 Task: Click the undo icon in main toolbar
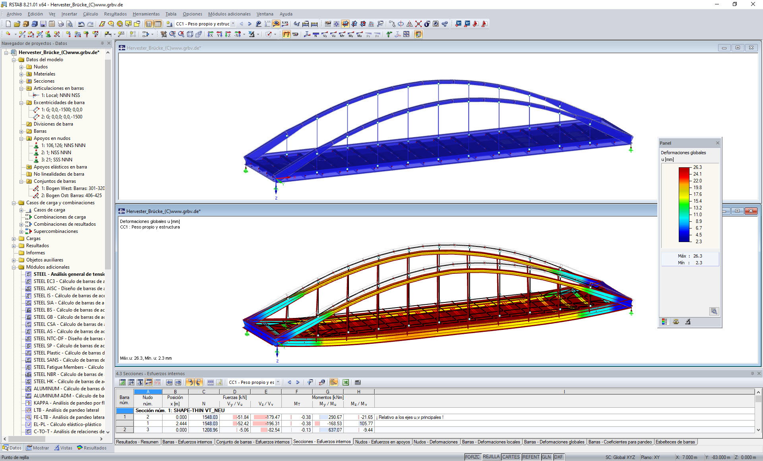point(80,24)
